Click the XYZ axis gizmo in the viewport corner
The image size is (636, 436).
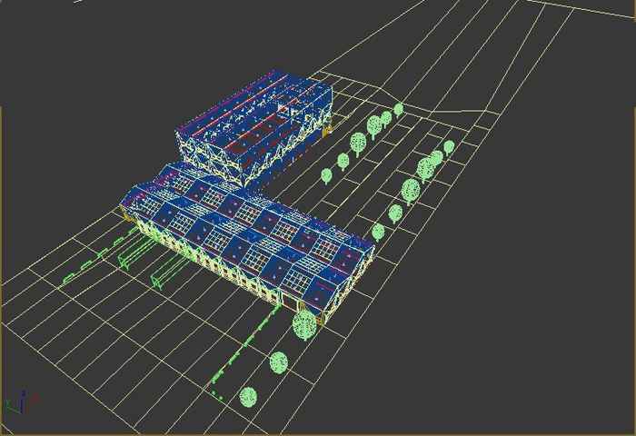tap(20, 401)
